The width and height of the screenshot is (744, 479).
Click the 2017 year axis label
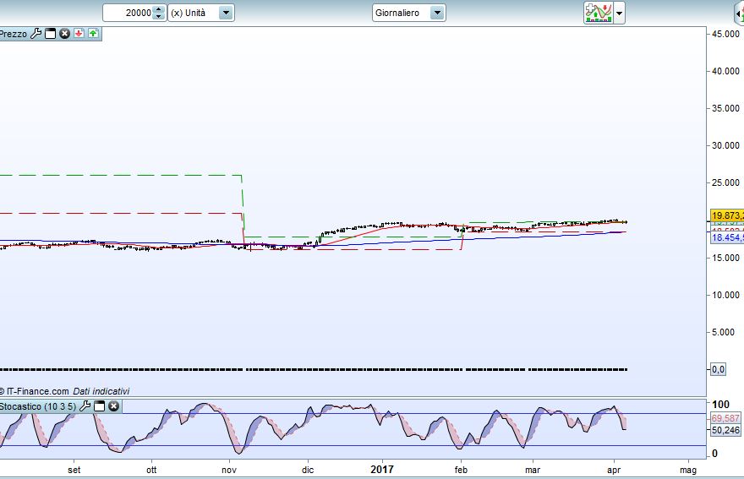(382, 470)
